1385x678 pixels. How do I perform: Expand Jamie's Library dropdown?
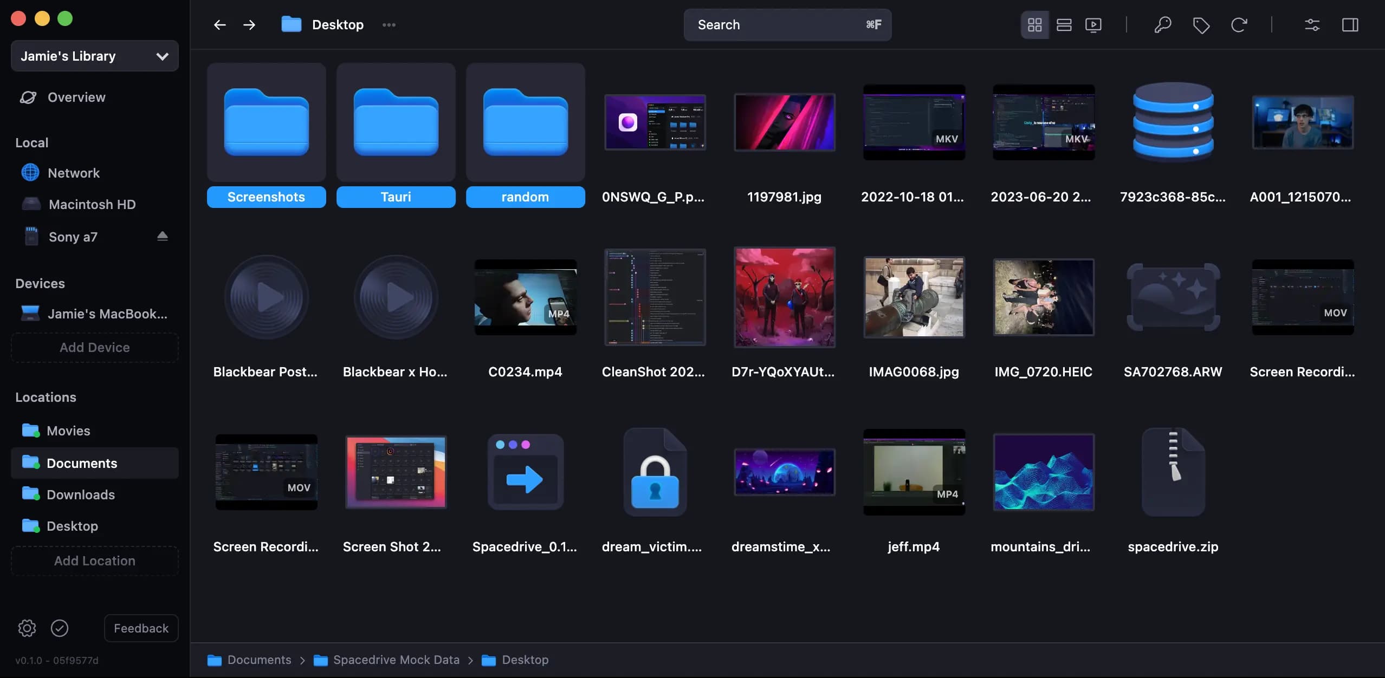point(95,56)
